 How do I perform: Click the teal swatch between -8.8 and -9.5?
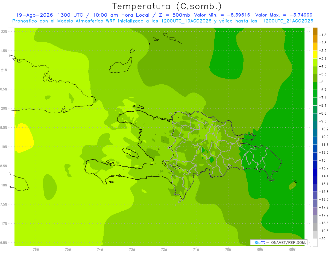click(315, 117)
